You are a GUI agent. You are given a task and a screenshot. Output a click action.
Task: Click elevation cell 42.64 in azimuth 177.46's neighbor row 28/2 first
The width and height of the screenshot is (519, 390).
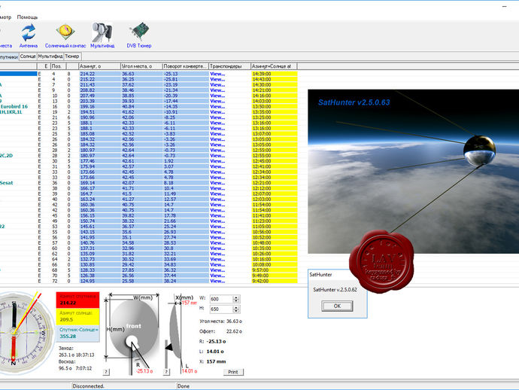[141, 150]
